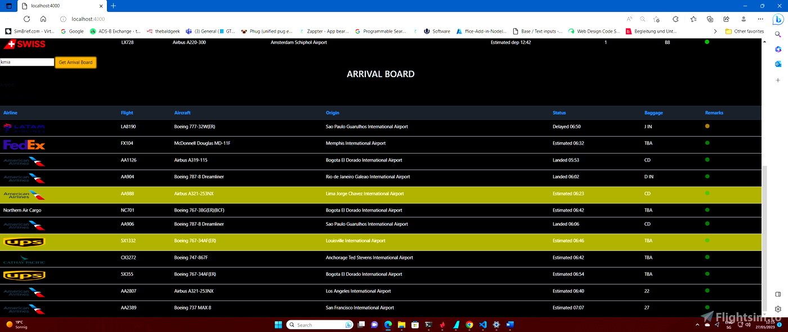Image resolution: width=788 pixels, height=332 pixels.
Task: Click the FedEx airline logo
Action: point(24,145)
